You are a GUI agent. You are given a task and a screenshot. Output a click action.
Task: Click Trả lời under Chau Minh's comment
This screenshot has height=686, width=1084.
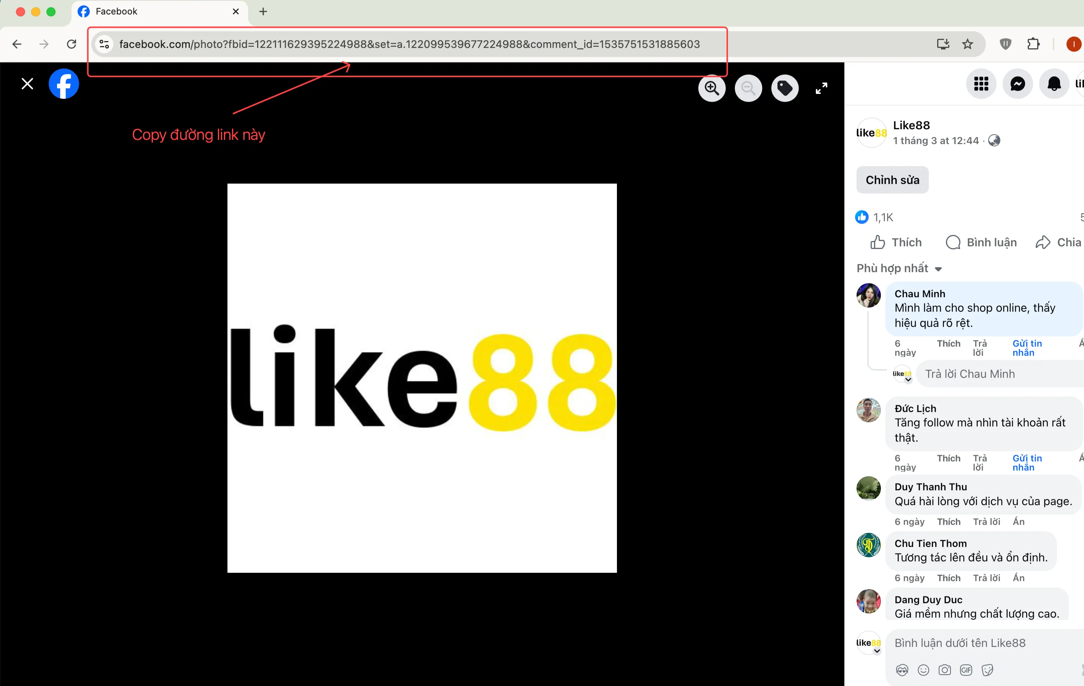click(x=979, y=348)
